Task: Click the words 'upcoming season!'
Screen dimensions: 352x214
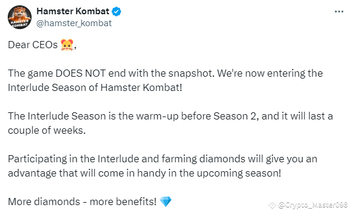Action: tap(239, 173)
